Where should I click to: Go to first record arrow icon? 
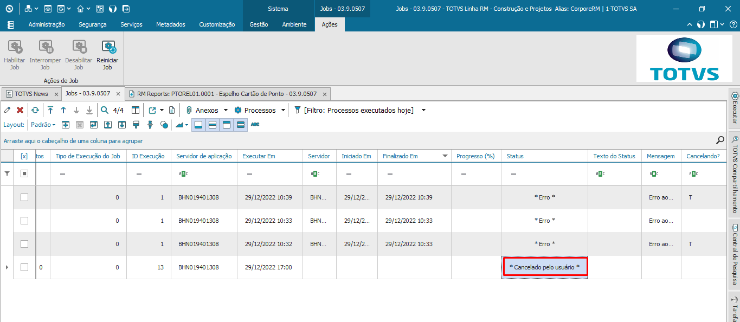tap(50, 110)
